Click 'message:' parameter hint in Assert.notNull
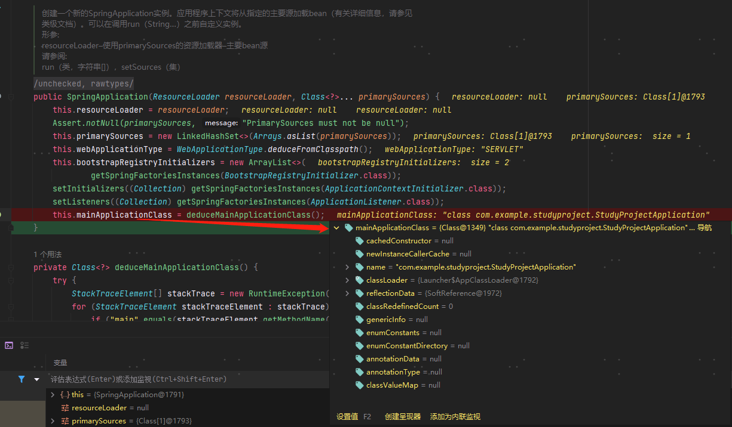 (222, 123)
